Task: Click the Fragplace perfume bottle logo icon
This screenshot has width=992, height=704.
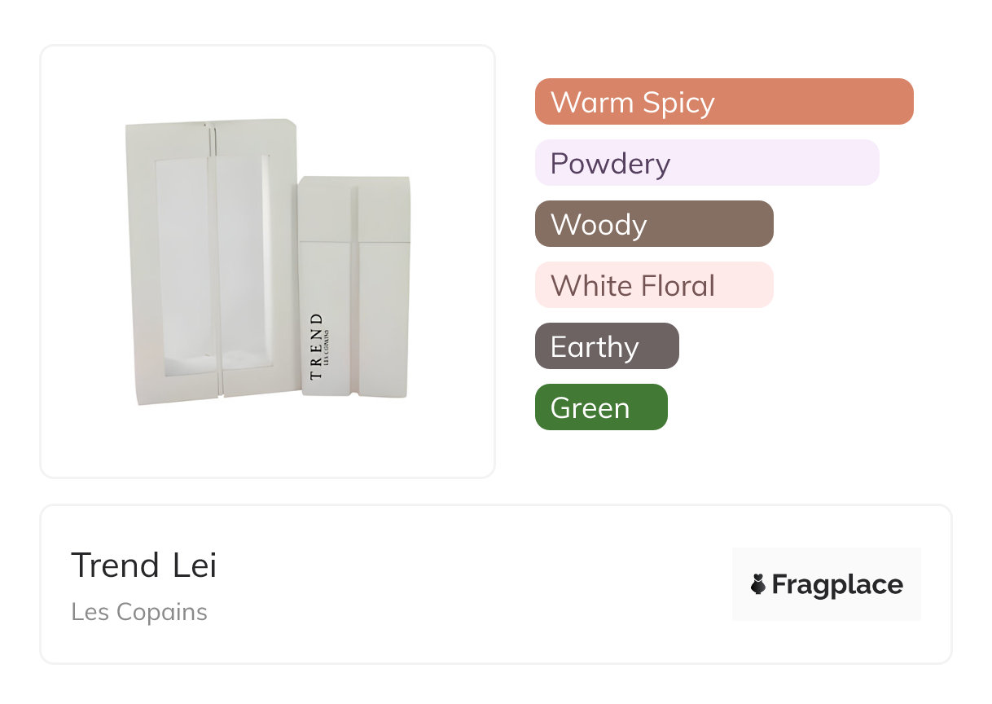Action: tap(758, 584)
